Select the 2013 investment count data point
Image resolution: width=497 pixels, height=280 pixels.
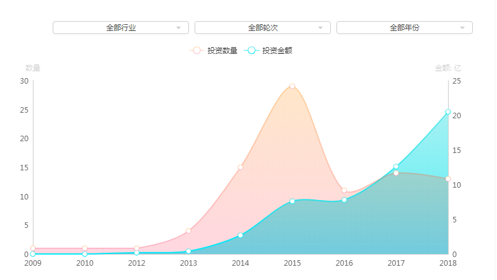[188, 231]
